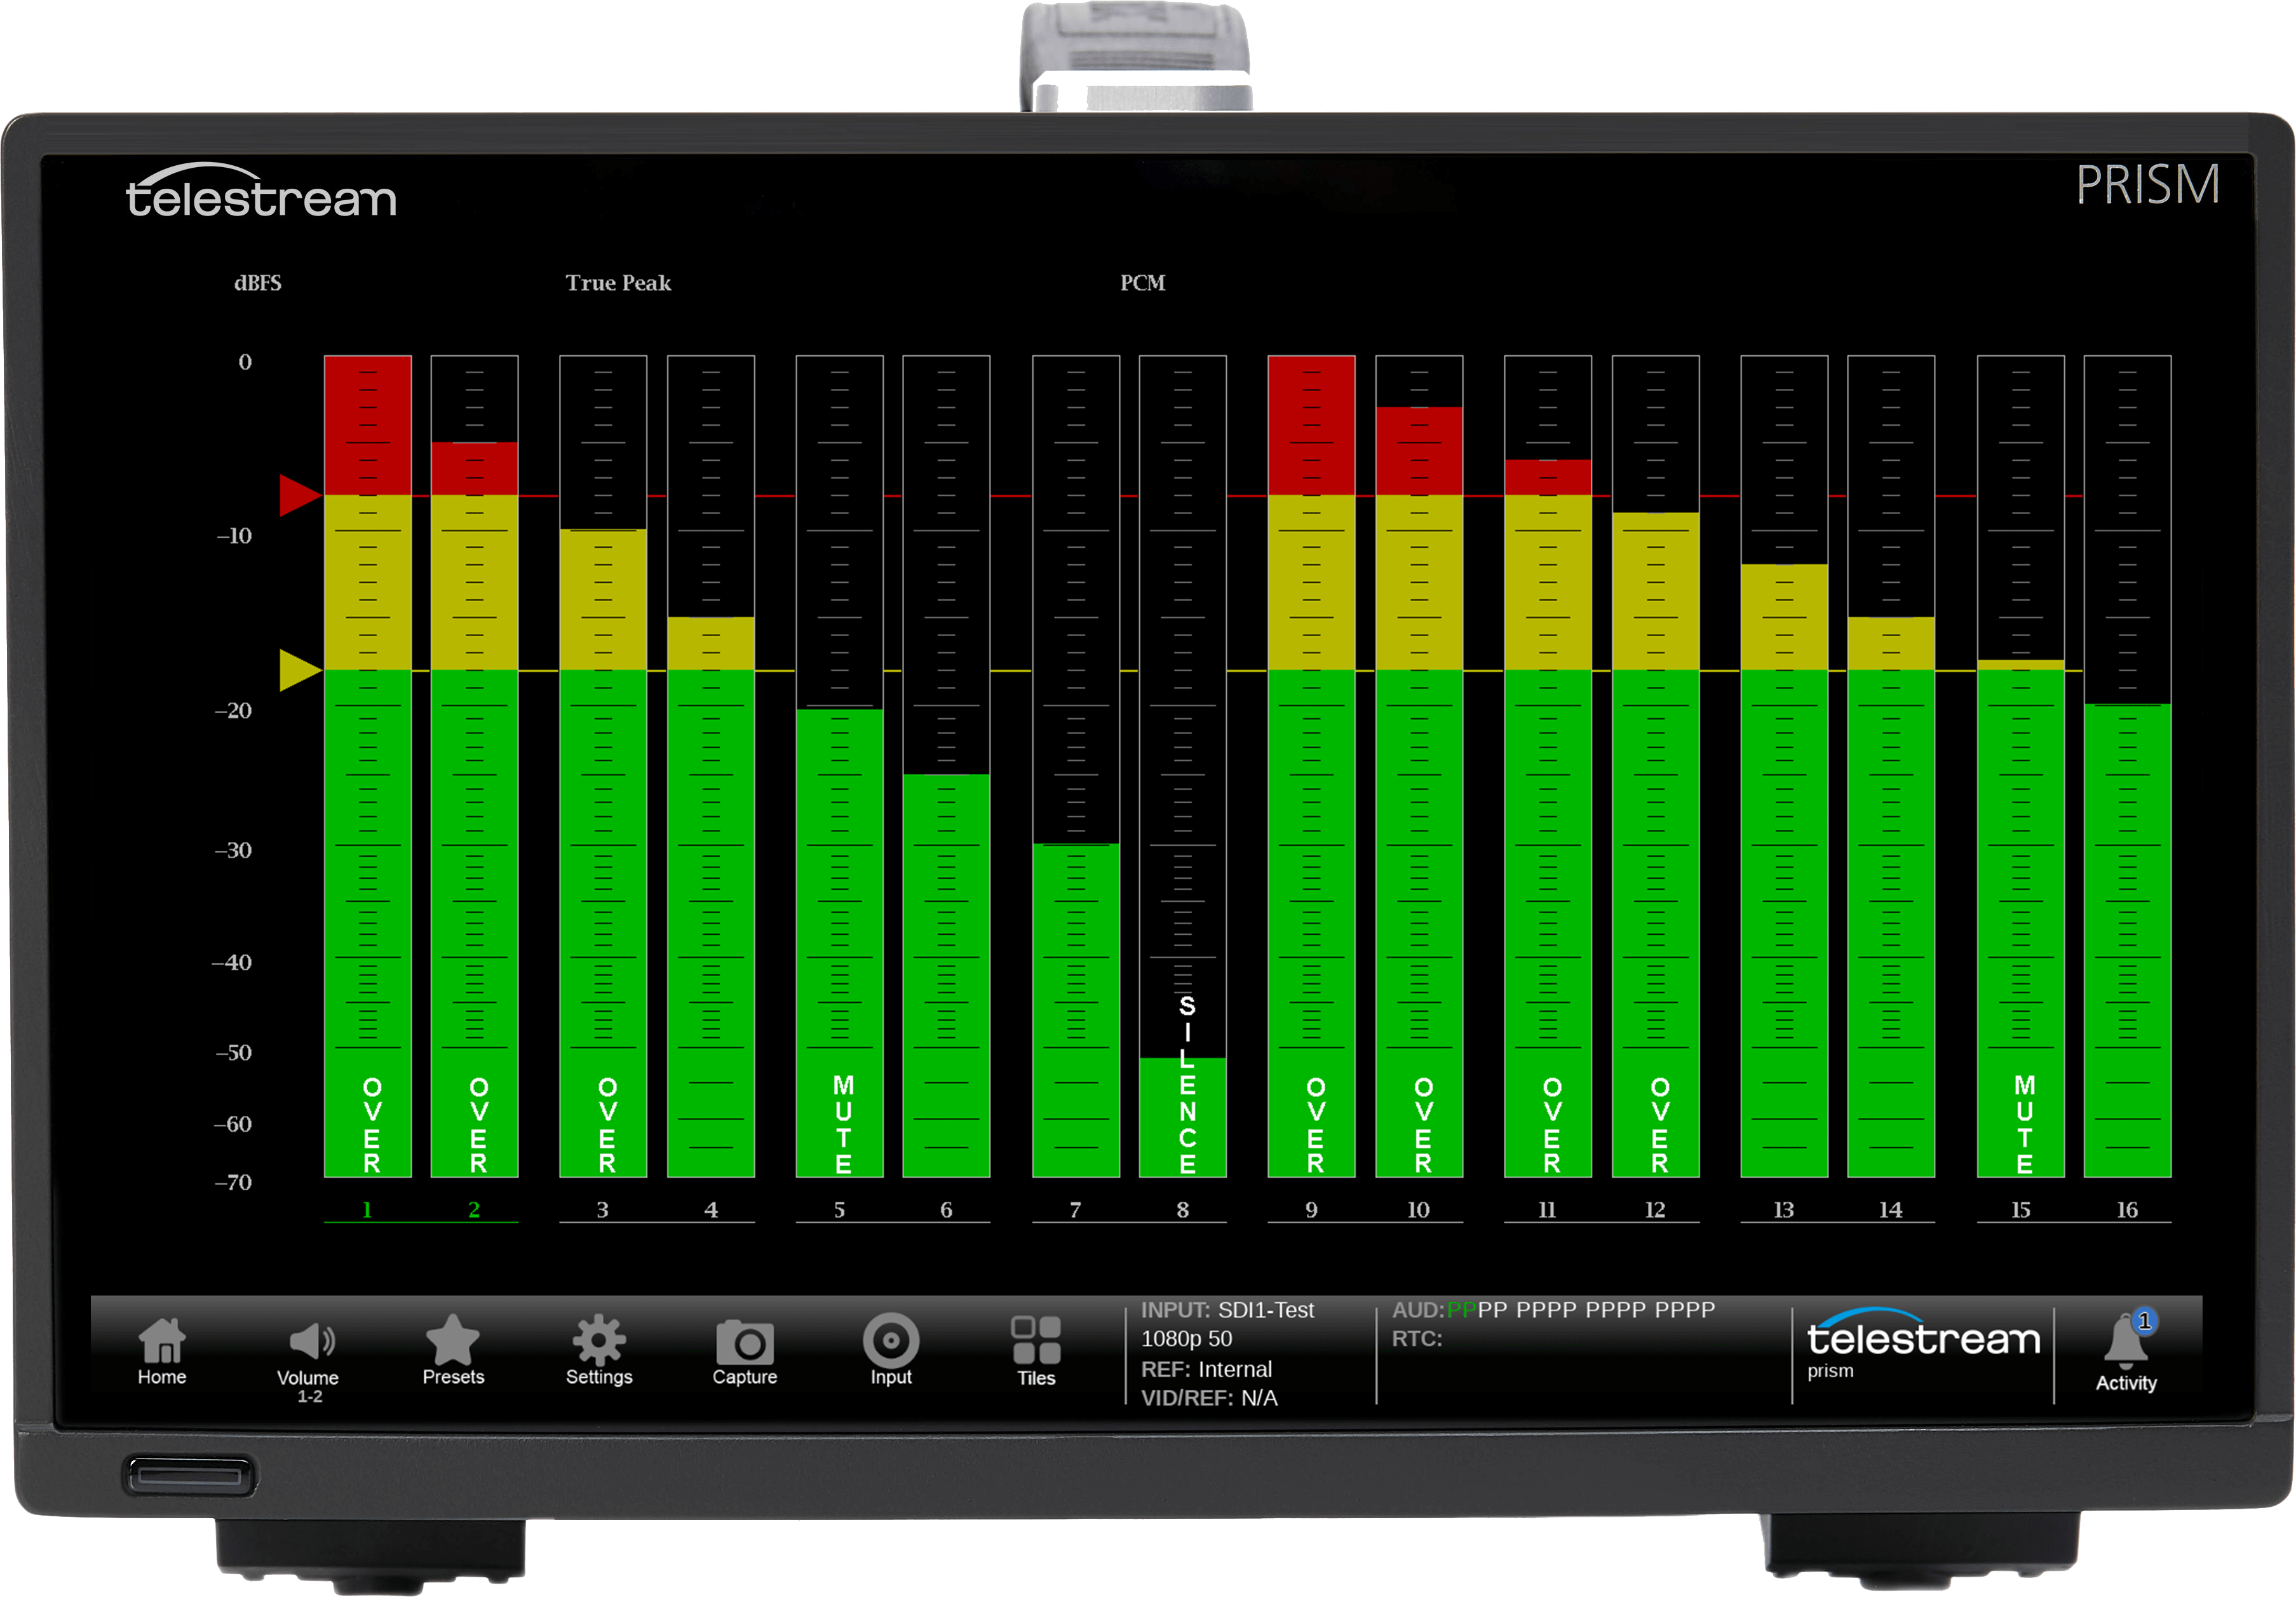2296x1597 pixels.
Task: Click the dBFS scale unit label
Action: [258, 283]
